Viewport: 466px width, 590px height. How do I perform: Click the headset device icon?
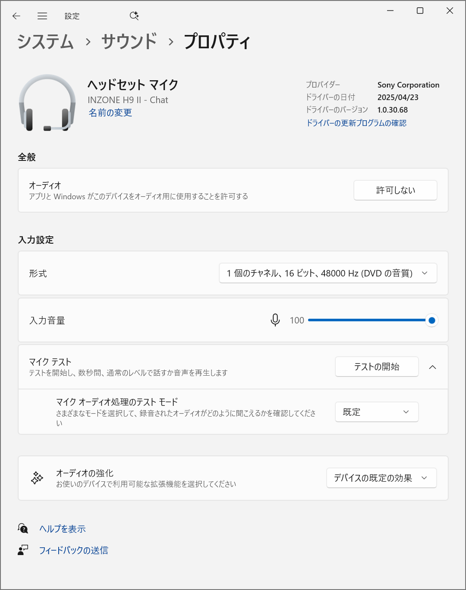click(47, 103)
